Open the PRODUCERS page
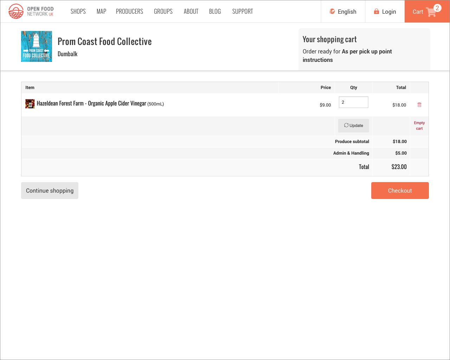This screenshot has width=450, height=360. tap(129, 12)
